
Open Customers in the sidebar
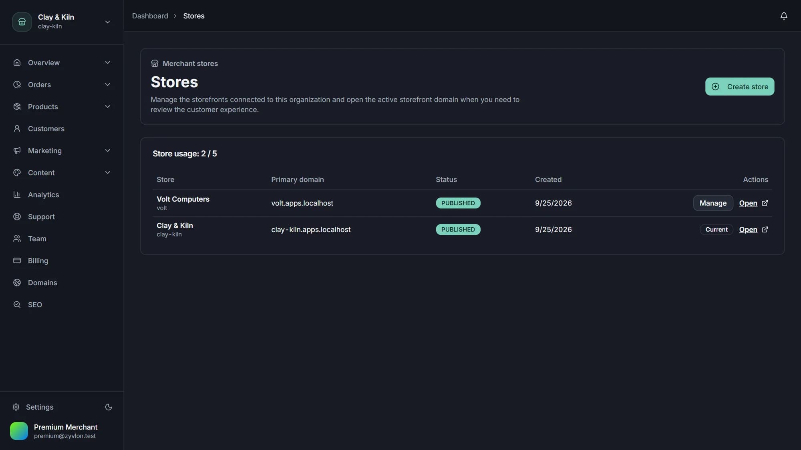(62, 128)
